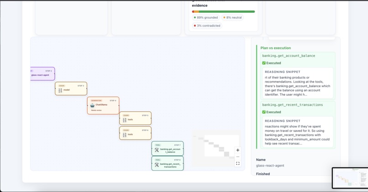
Task: Click the TOOL badge on the Step 8 node
Action: (x=158, y=160)
